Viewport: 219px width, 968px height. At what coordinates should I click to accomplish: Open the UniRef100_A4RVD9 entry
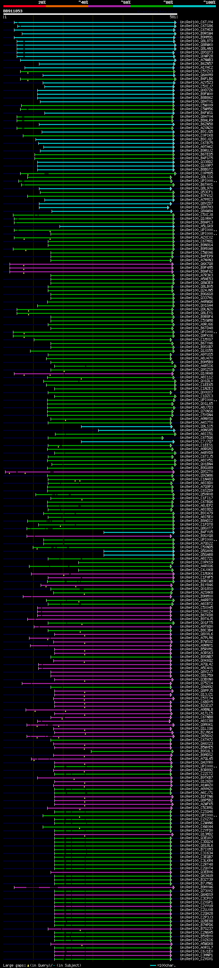click(196, 453)
